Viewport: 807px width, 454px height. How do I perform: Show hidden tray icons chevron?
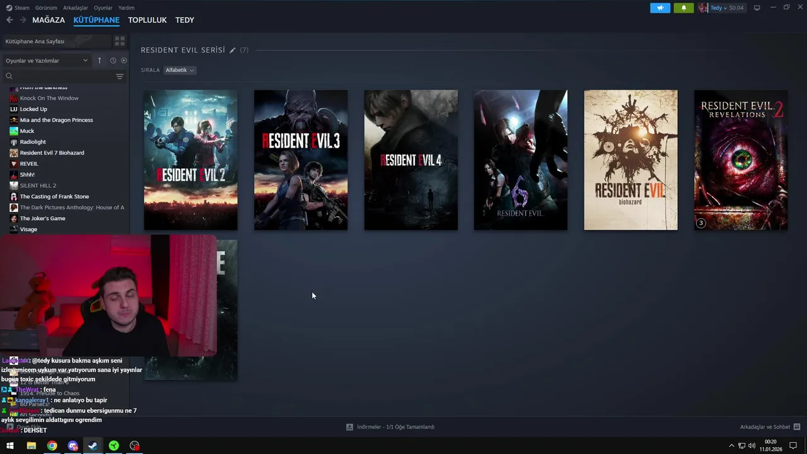pos(731,446)
